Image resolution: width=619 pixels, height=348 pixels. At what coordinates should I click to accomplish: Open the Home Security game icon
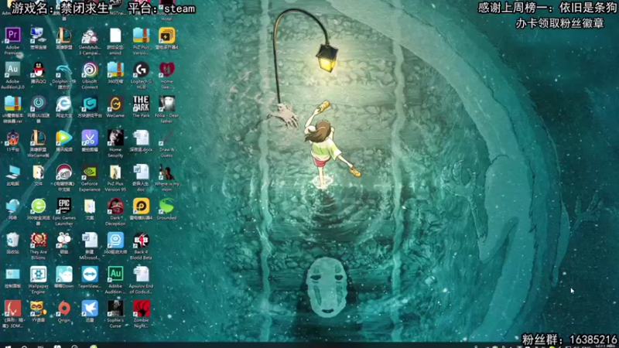(x=115, y=138)
